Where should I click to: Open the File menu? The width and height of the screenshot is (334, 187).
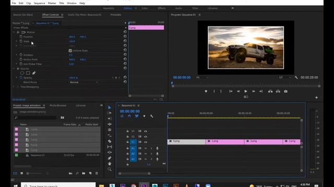(x=14, y=3)
